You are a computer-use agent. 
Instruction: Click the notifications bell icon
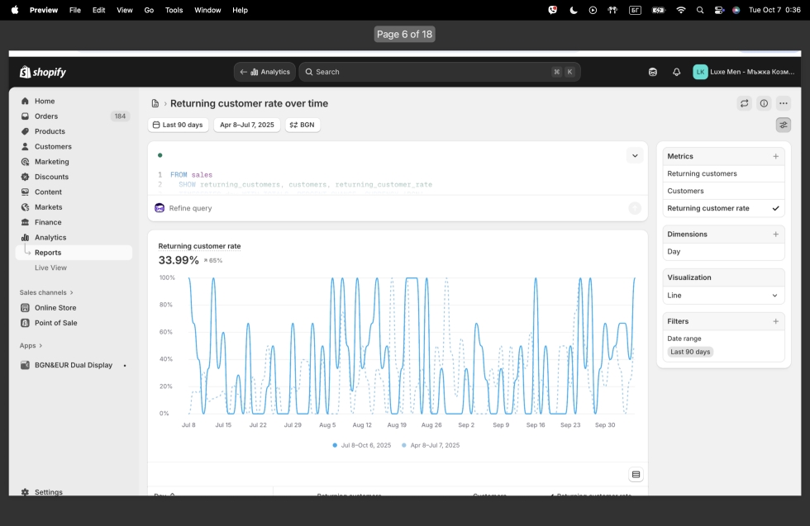[x=676, y=72]
